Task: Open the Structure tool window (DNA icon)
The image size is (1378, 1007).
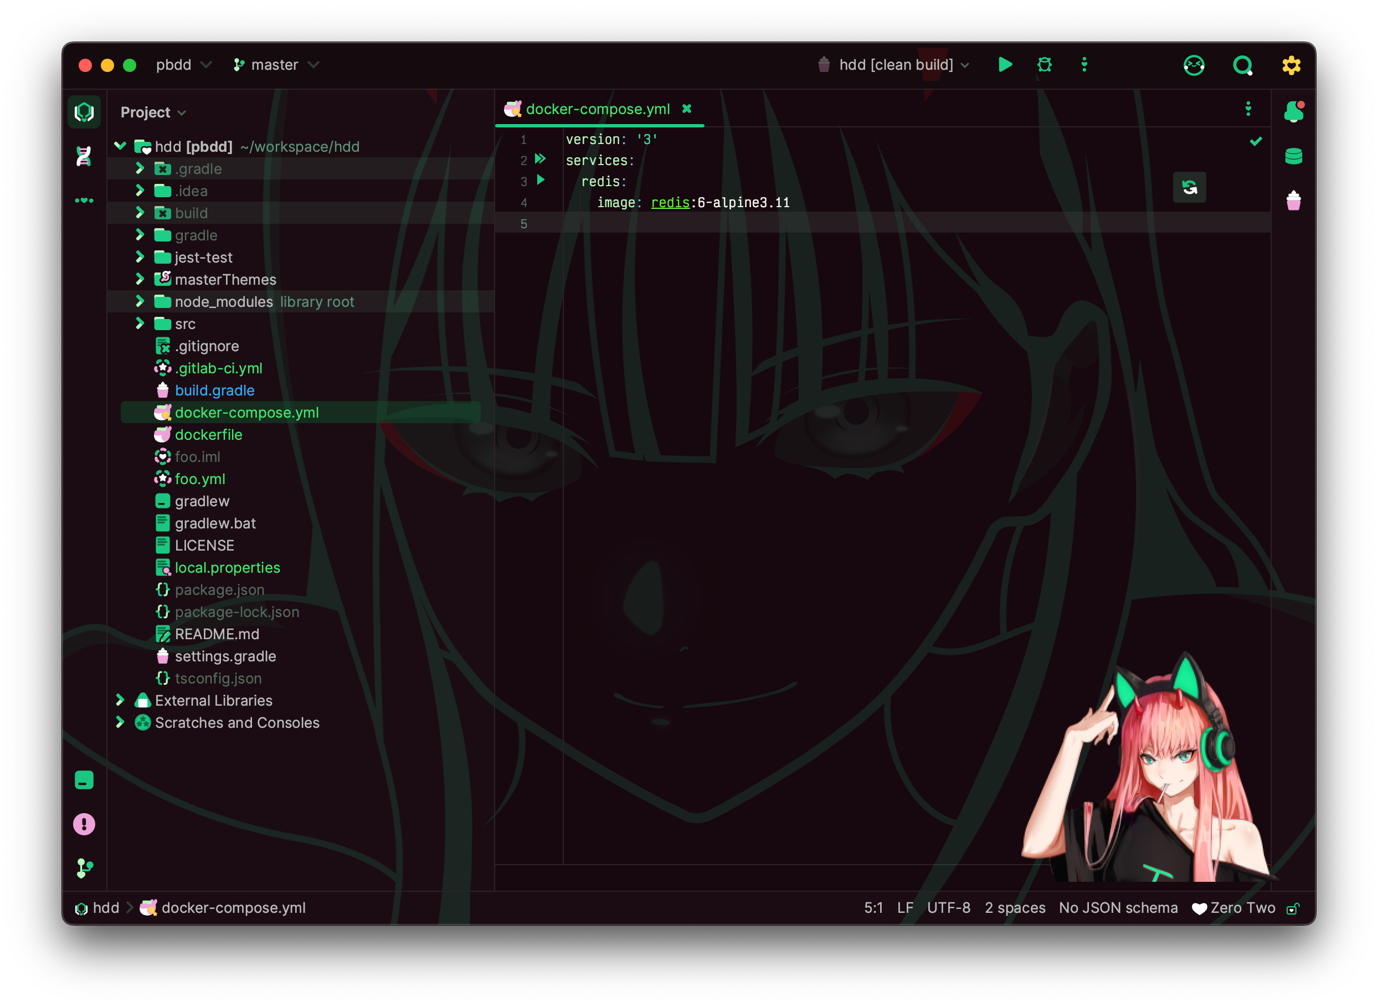Action: coord(84,157)
